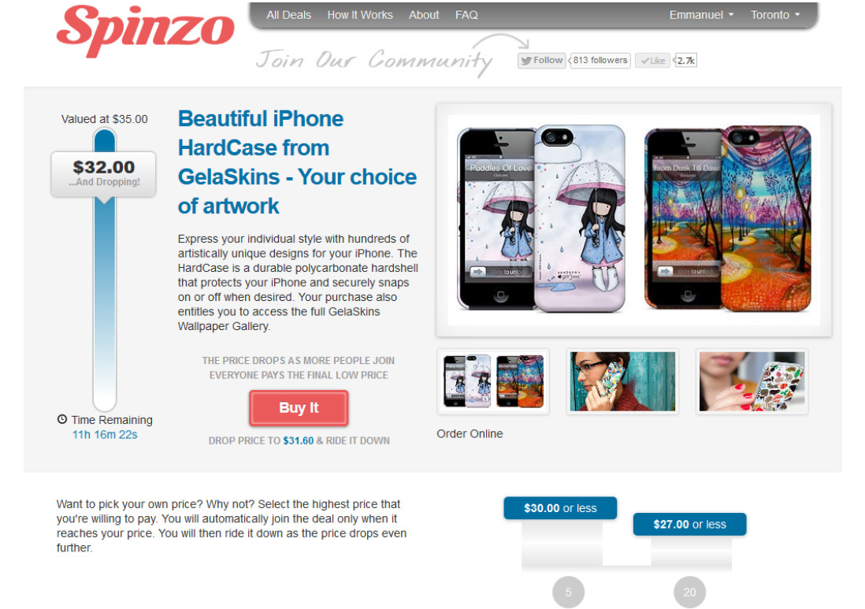Click the Facebook Like button

(652, 61)
